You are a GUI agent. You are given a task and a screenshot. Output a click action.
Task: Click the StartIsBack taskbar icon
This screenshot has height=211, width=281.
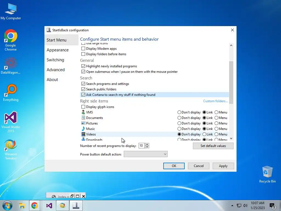point(76,206)
